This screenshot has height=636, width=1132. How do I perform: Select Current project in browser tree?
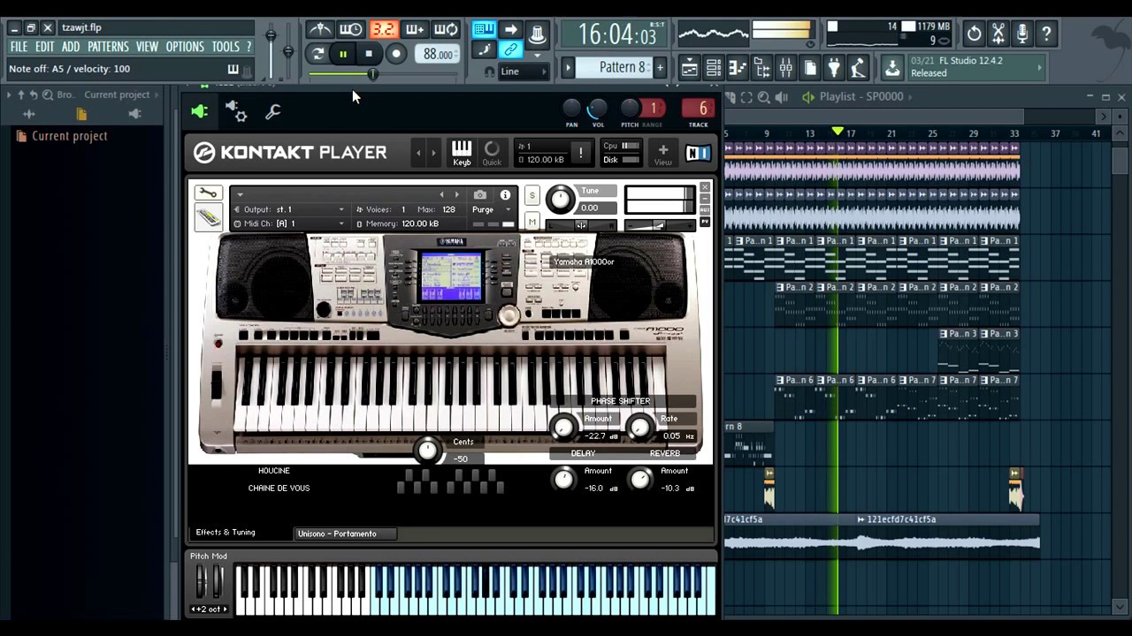click(70, 136)
